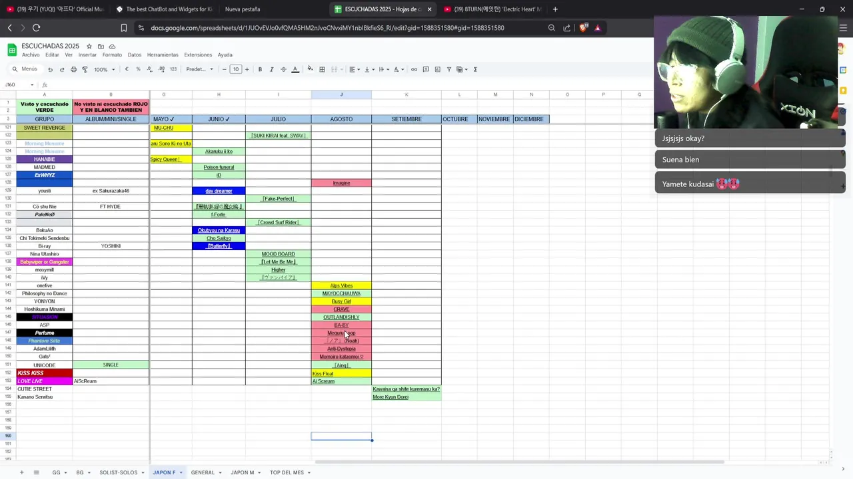Viewport: 853px width, 479px height.
Task: Select the AGOSTO column header cell
Action: click(341, 119)
